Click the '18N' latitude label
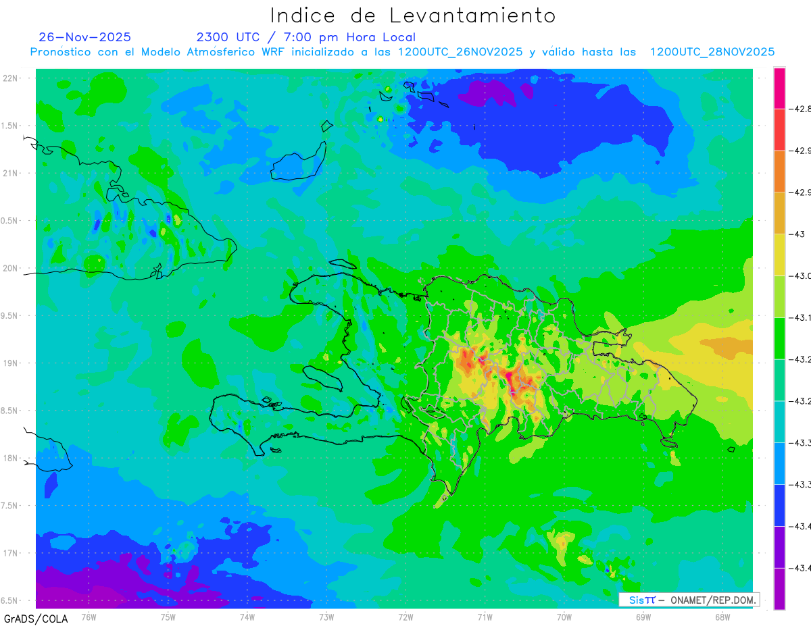Screen dimensions: 811x626 (11, 459)
